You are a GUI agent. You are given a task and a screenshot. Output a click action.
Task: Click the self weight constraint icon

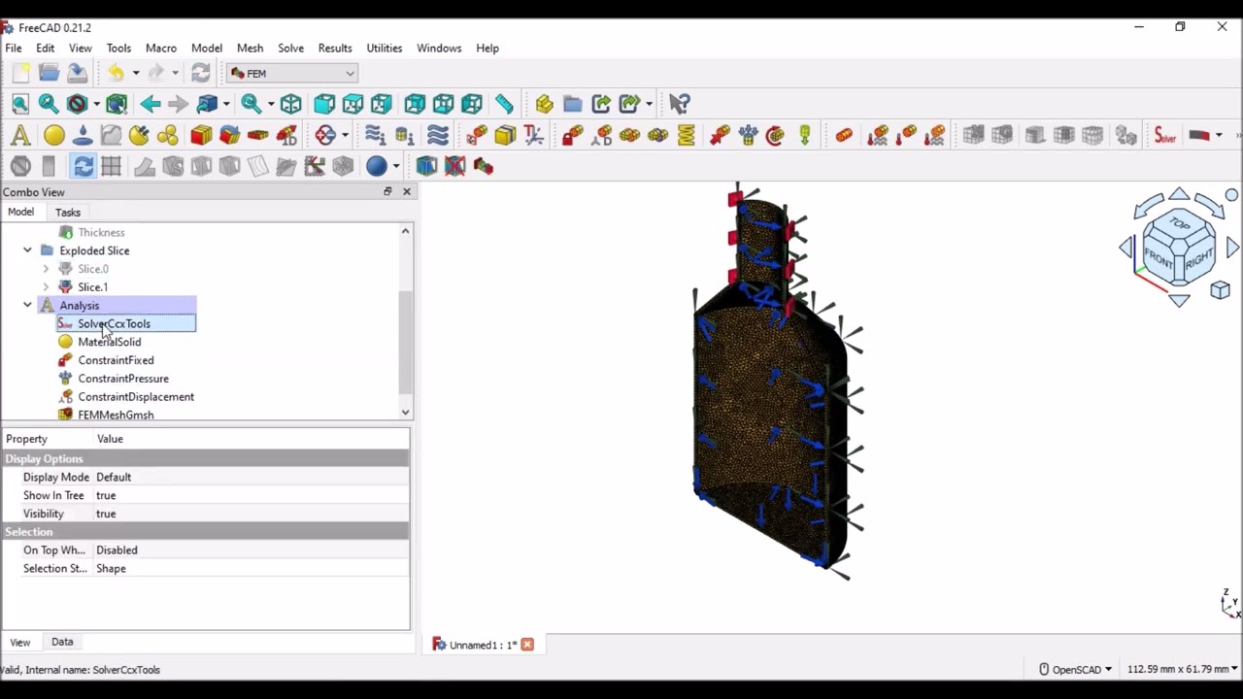point(805,136)
